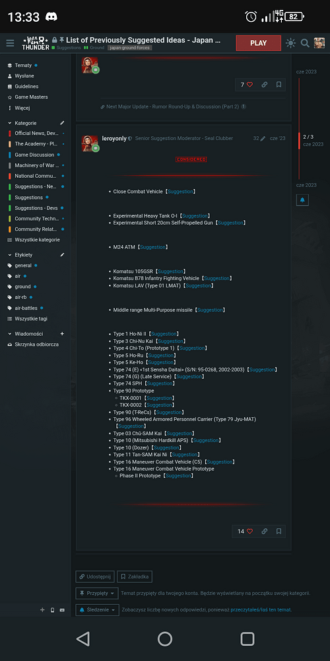Toggle mobile view icon at sidebar bottom
The height and width of the screenshot is (661, 330).
[x=52, y=609]
